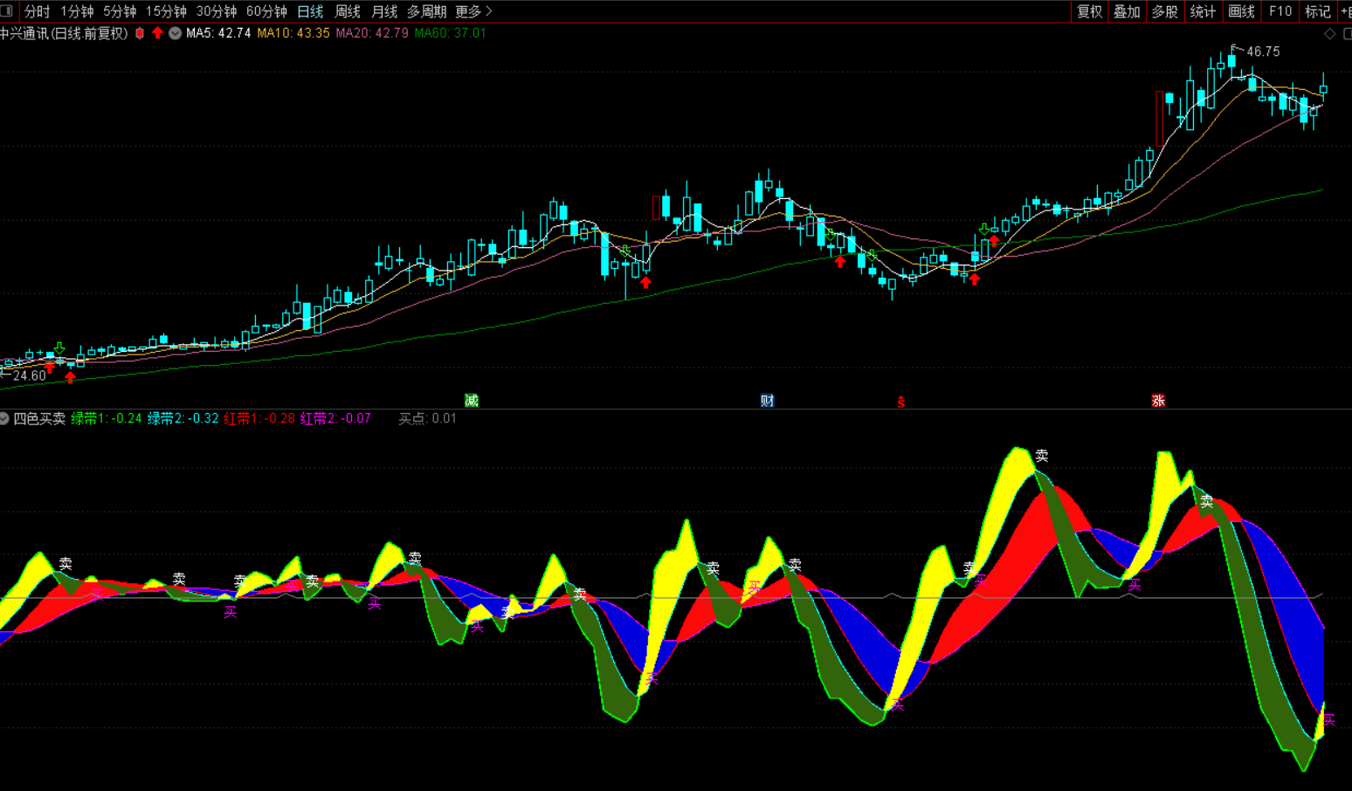This screenshot has height=791, width=1352.
Task: Click the magenta 买 signal at the far-right trough
Action: [1328, 719]
